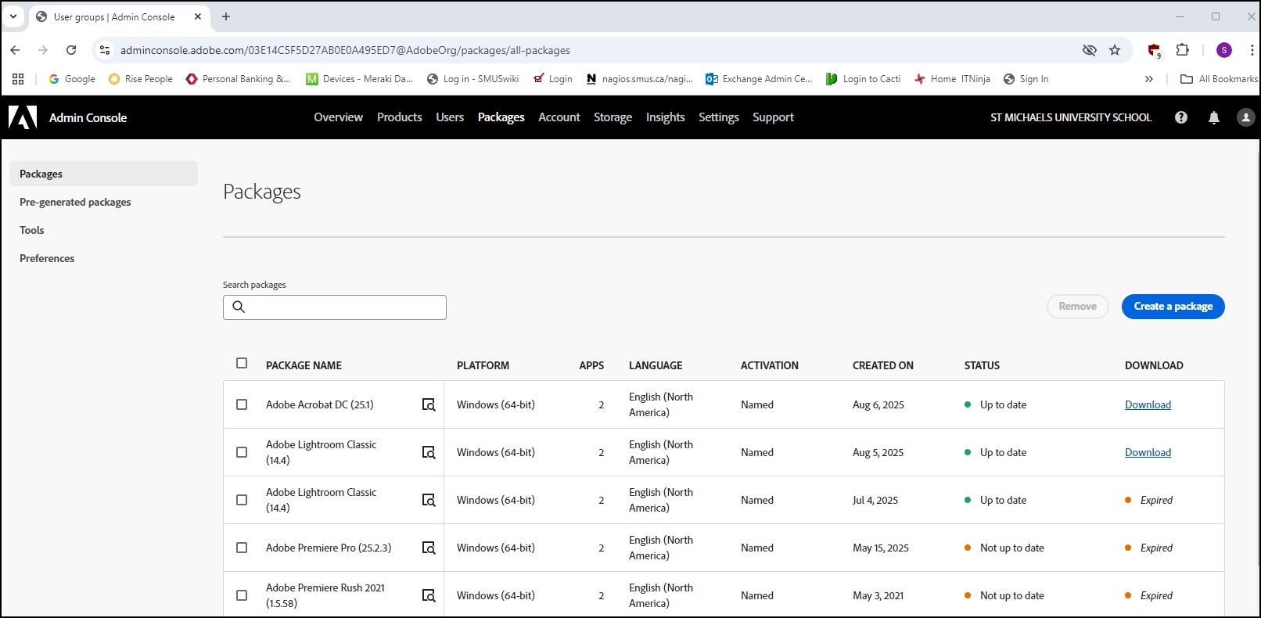Open Chrome three-dot menu
The width and height of the screenshot is (1261, 618).
pos(1252,50)
